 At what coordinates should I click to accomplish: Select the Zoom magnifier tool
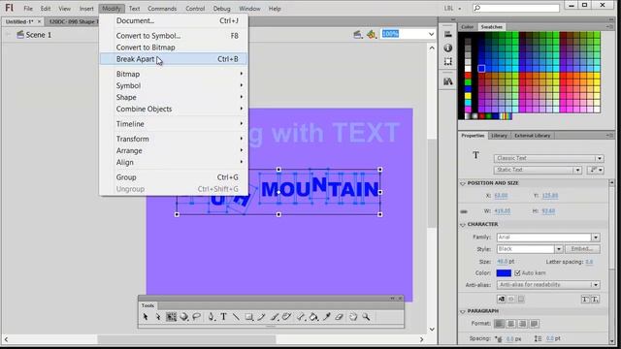pos(366,317)
